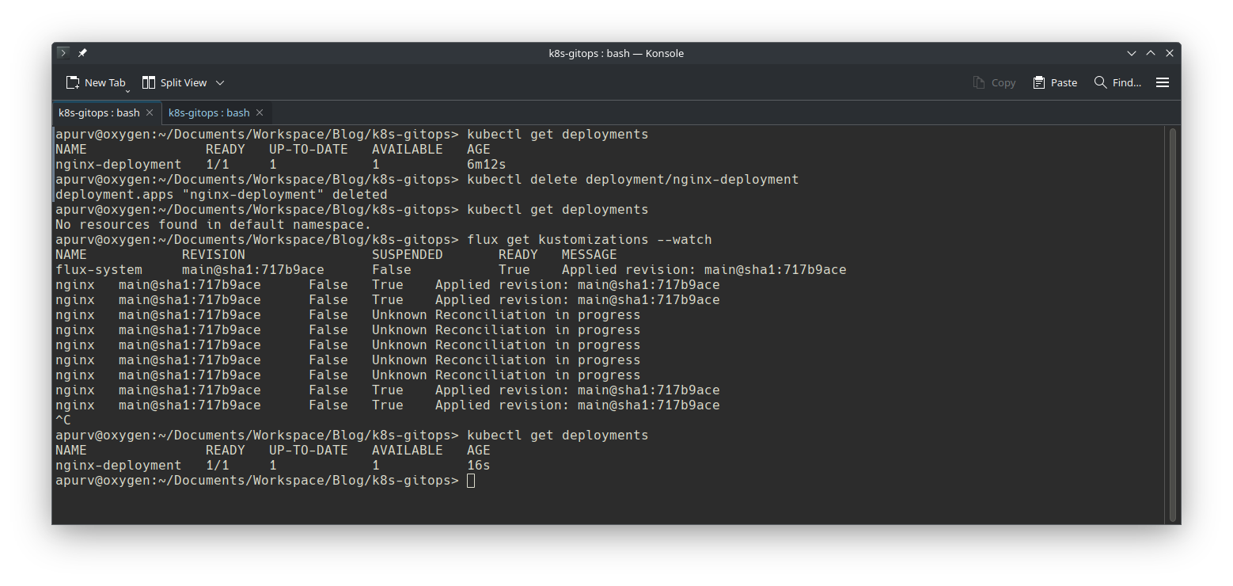Expand the New Tab profile dropdown arrow

click(127, 90)
